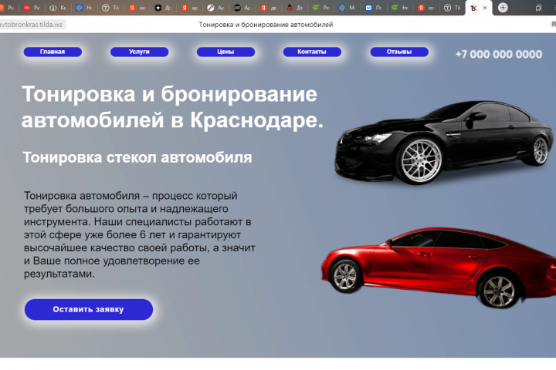Open the Цены menu item
The image size is (556, 370).
point(225,52)
